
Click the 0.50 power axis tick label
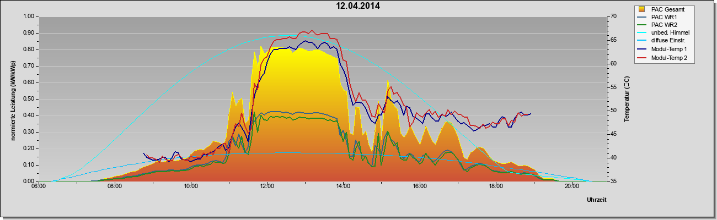[28, 99]
